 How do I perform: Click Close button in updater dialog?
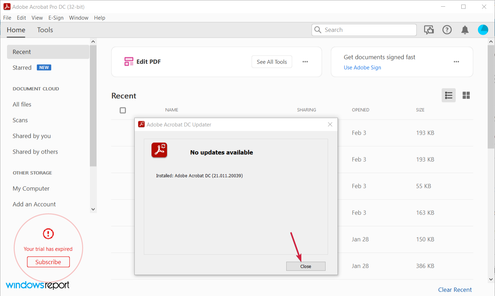(306, 266)
